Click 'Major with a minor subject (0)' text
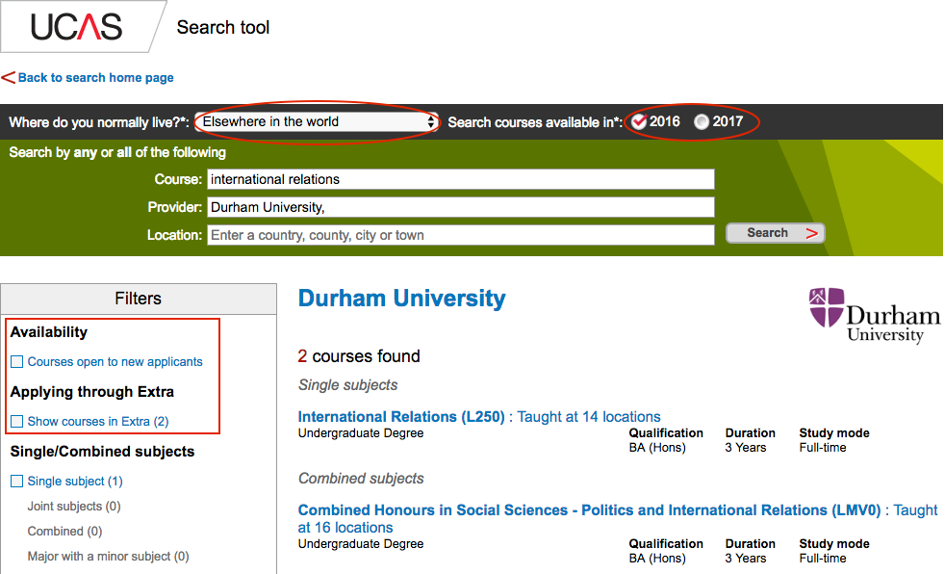Screen dimensions: 945x574 [109, 556]
